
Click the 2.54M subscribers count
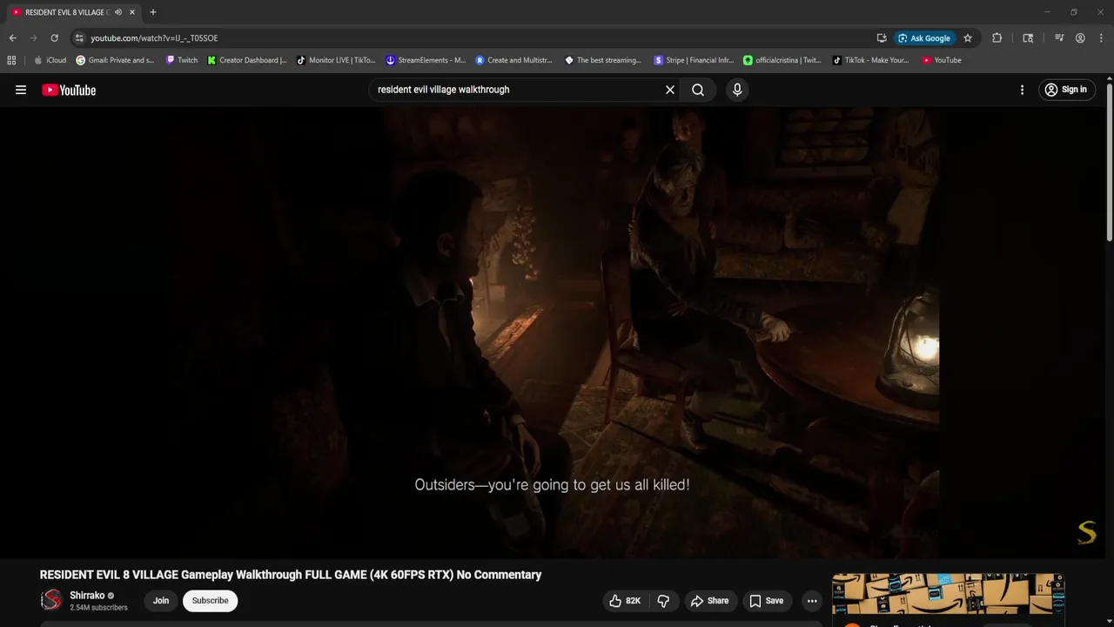(x=98, y=608)
